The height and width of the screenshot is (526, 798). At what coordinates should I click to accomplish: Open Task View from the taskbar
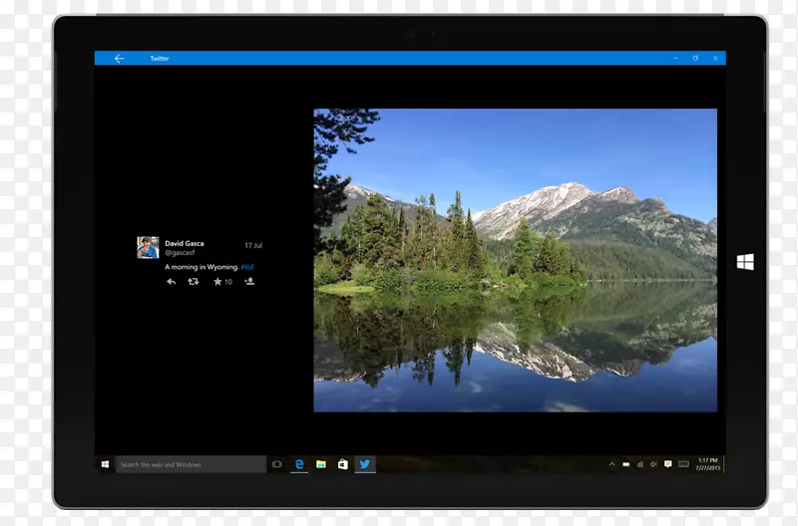277,464
